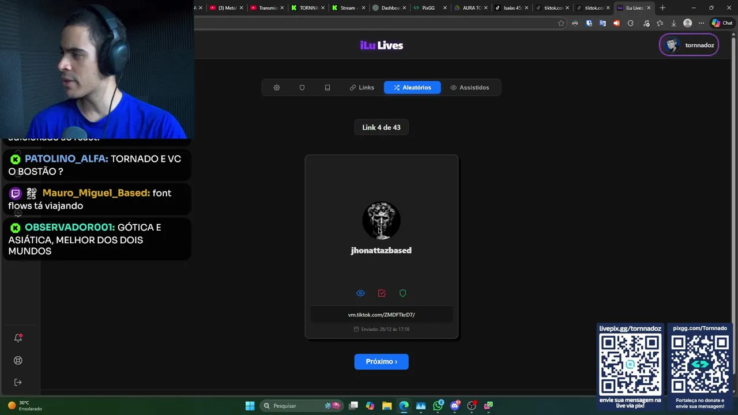This screenshot has width=738, height=415.
Task: Click the logout icon in left sidebar
Action: [x=18, y=382]
